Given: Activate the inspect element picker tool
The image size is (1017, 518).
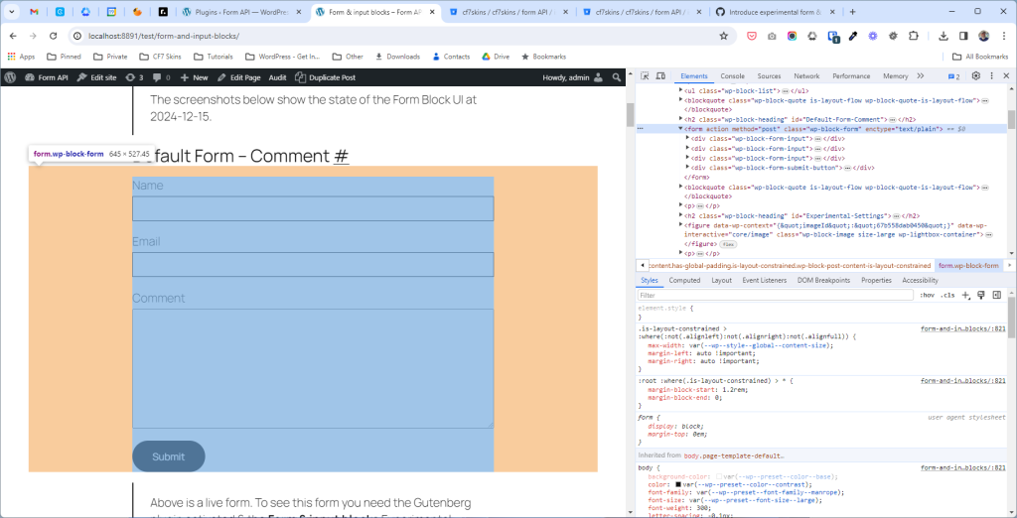Looking at the screenshot, I should 645,76.
